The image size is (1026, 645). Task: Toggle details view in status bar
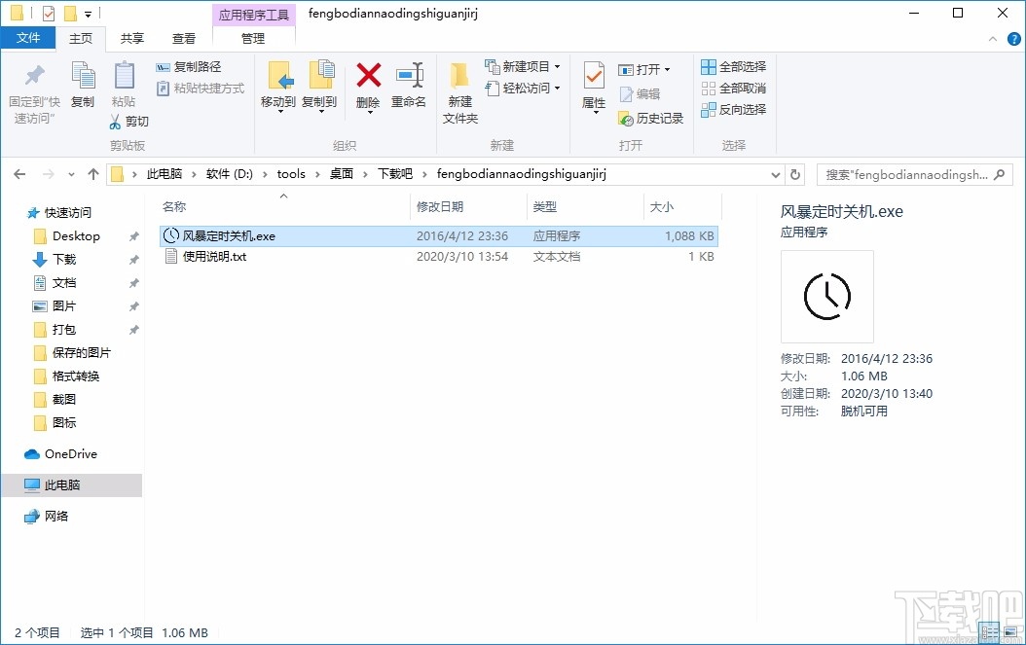click(x=989, y=632)
